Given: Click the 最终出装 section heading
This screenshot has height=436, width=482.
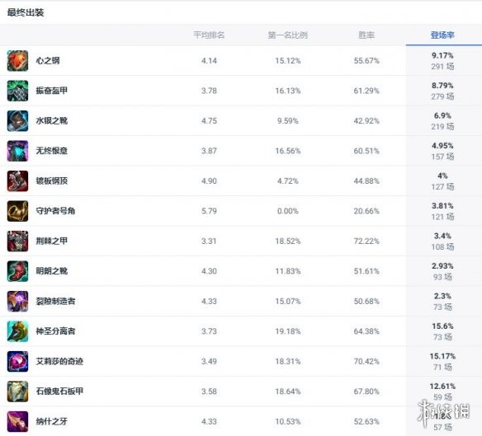Looking at the screenshot, I should click(26, 12).
